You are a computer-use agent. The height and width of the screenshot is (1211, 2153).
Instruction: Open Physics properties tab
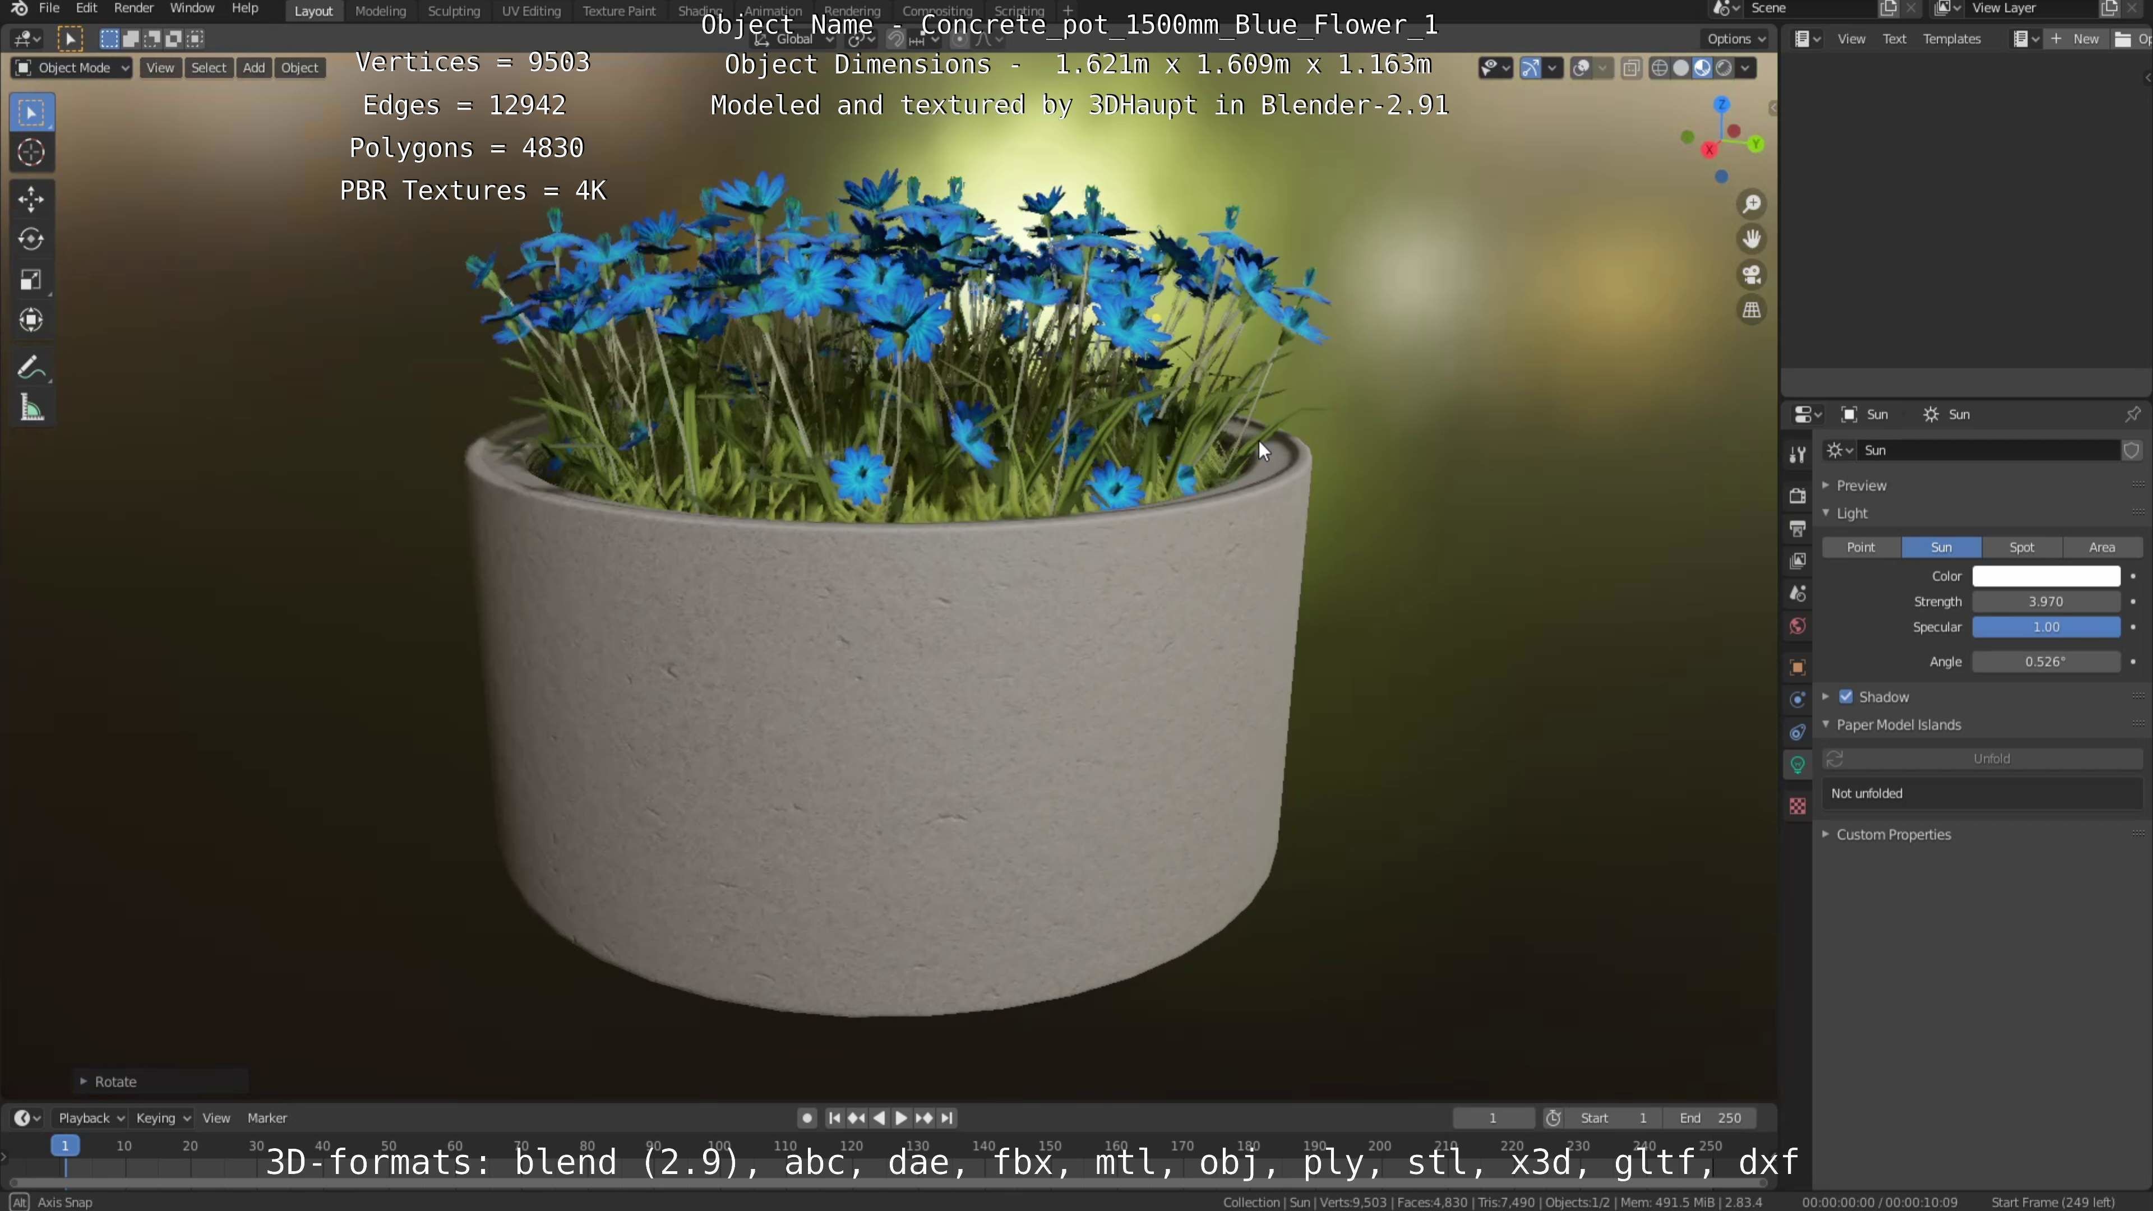coord(1797,700)
